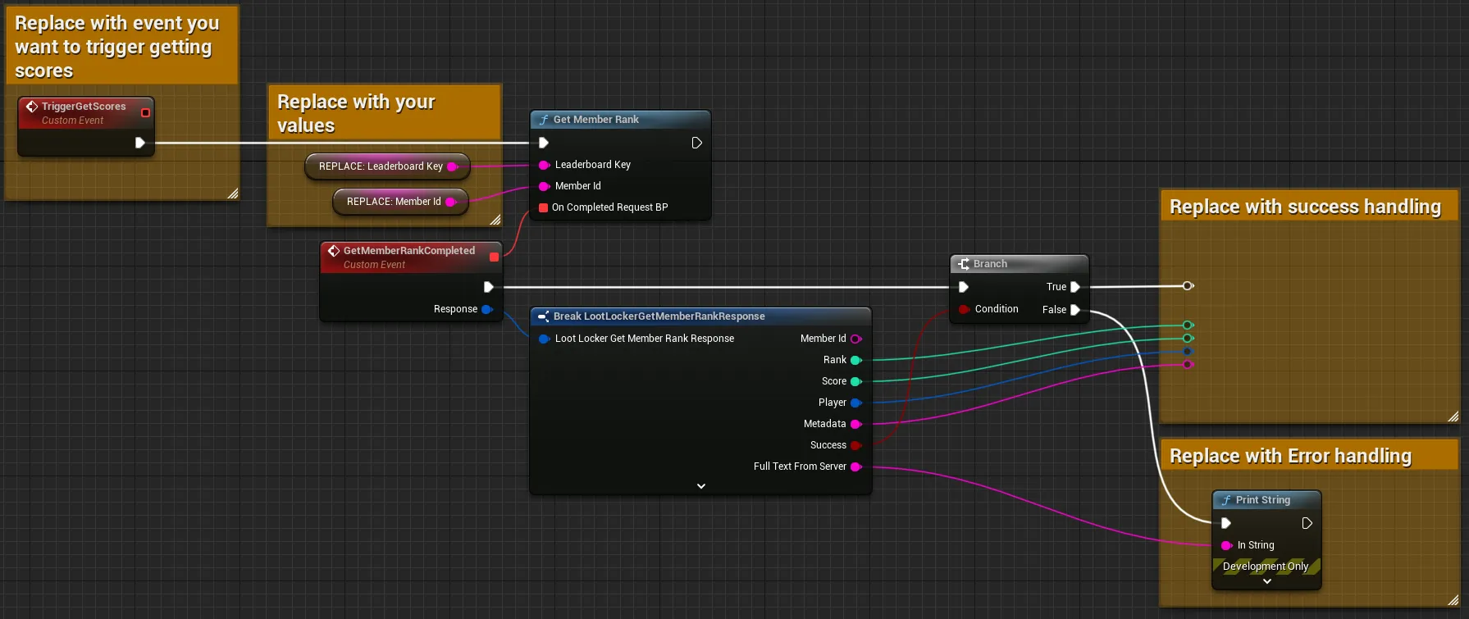Viewport: 1469px width, 619px height.
Task: Click the blue Player reroute node in success handling
Action: 1188,352
